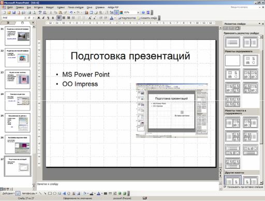Click the New presentation icon
Viewport: 265px width, 201px height.
tap(4, 12)
